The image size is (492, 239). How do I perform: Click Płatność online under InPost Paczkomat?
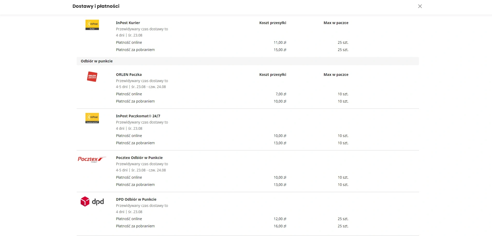coord(129,136)
